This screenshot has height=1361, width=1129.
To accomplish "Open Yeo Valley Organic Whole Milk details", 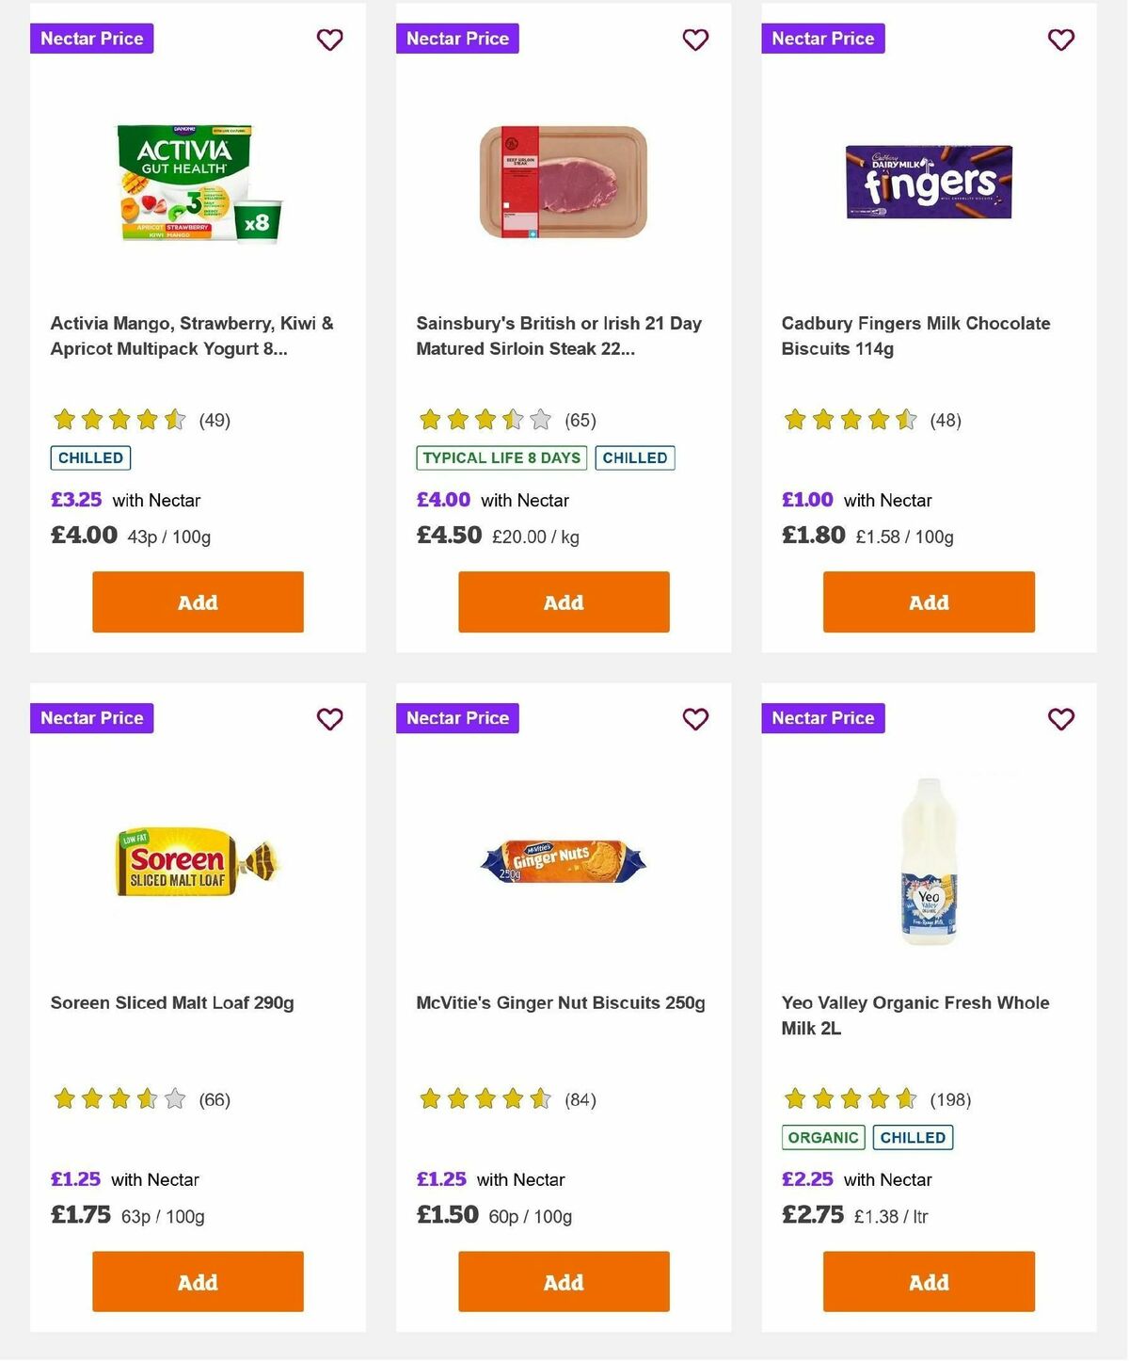I will pyautogui.click(x=915, y=1015).
